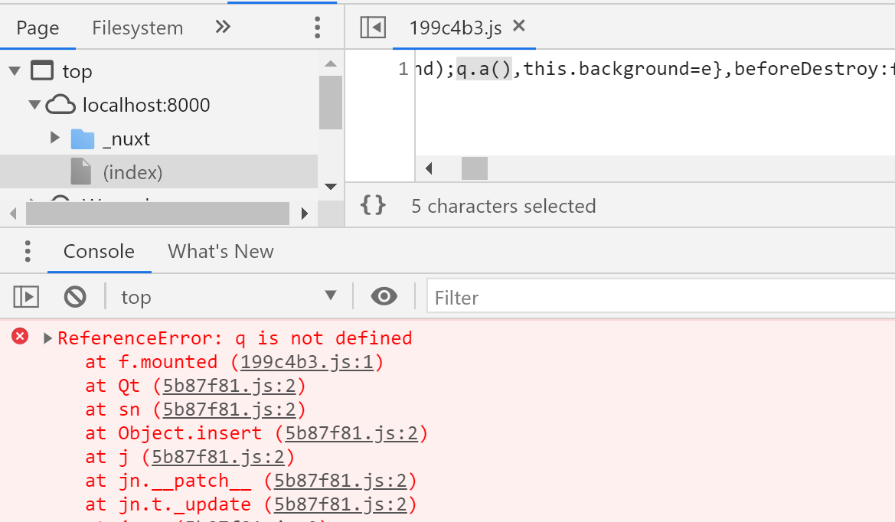Viewport: 895px width, 522px height.
Task: Expand the ReferenceError stack trace
Action: 48,338
